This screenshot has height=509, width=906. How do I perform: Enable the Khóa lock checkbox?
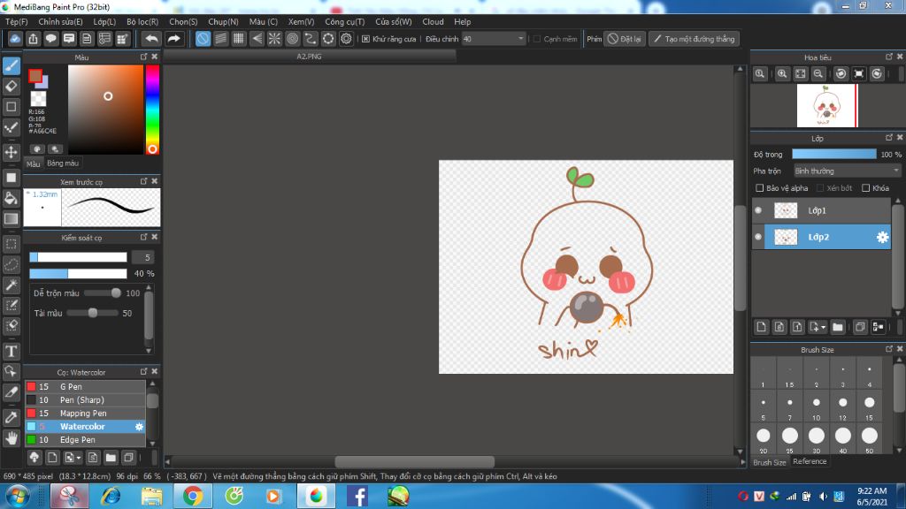click(865, 188)
